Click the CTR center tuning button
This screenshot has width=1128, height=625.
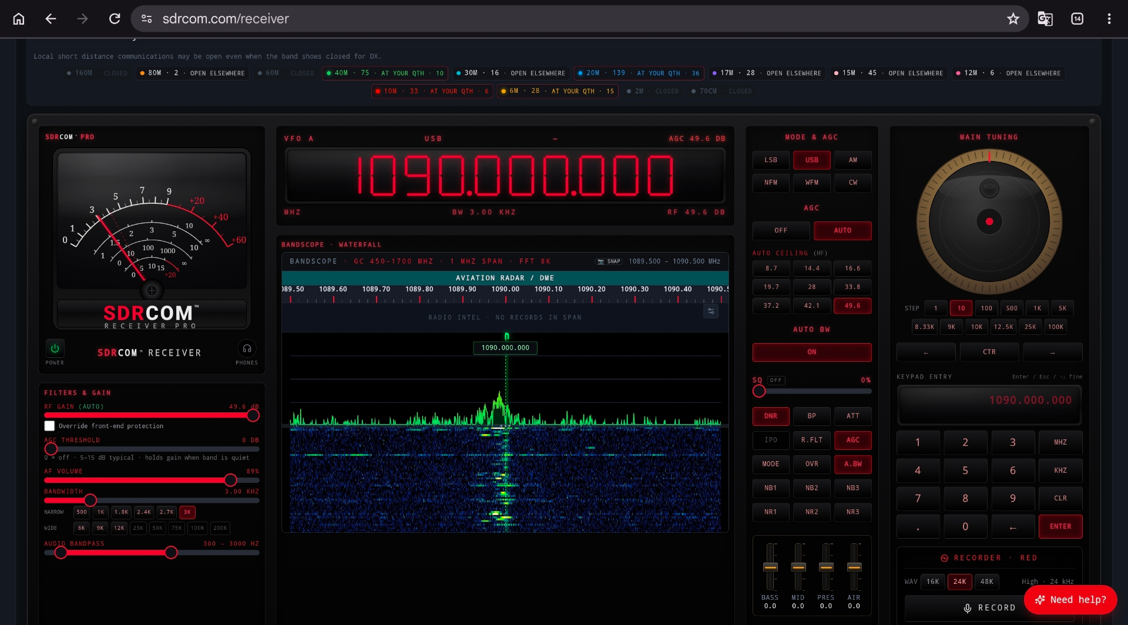(x=989, y=352)
